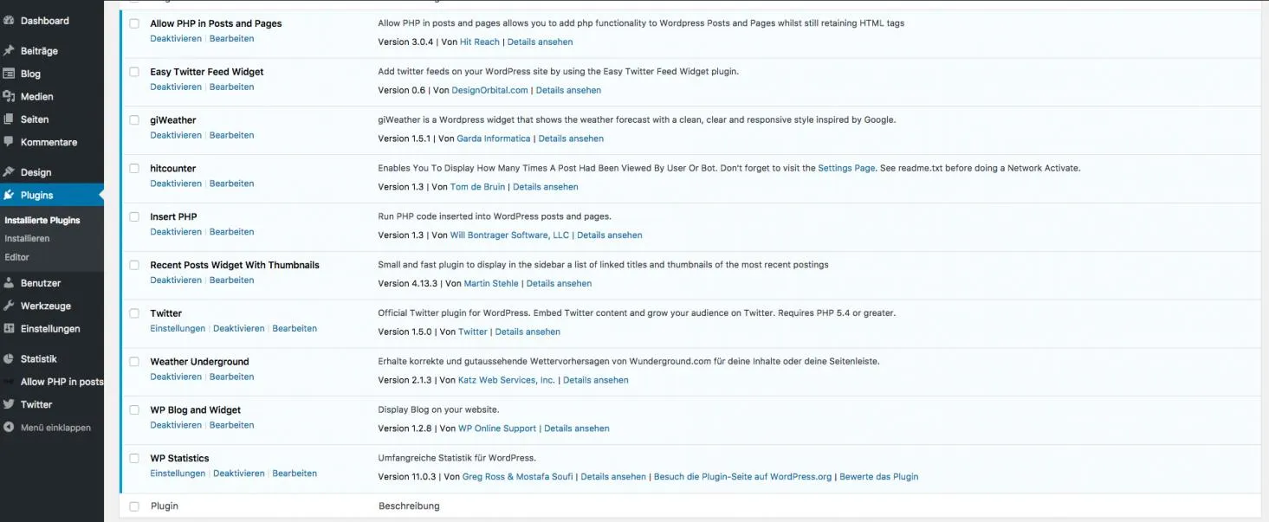This screenshot has height=522, width=1269.
Task: Open the Bewerte das Plugin link
Action: click(879, 477)
